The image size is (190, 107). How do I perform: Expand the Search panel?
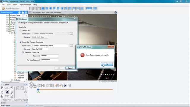(x=26, y=103)
